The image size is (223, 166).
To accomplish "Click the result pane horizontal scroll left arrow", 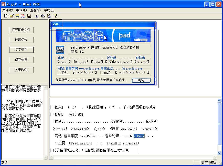I will pyautogui.click(x=51, y=157).
